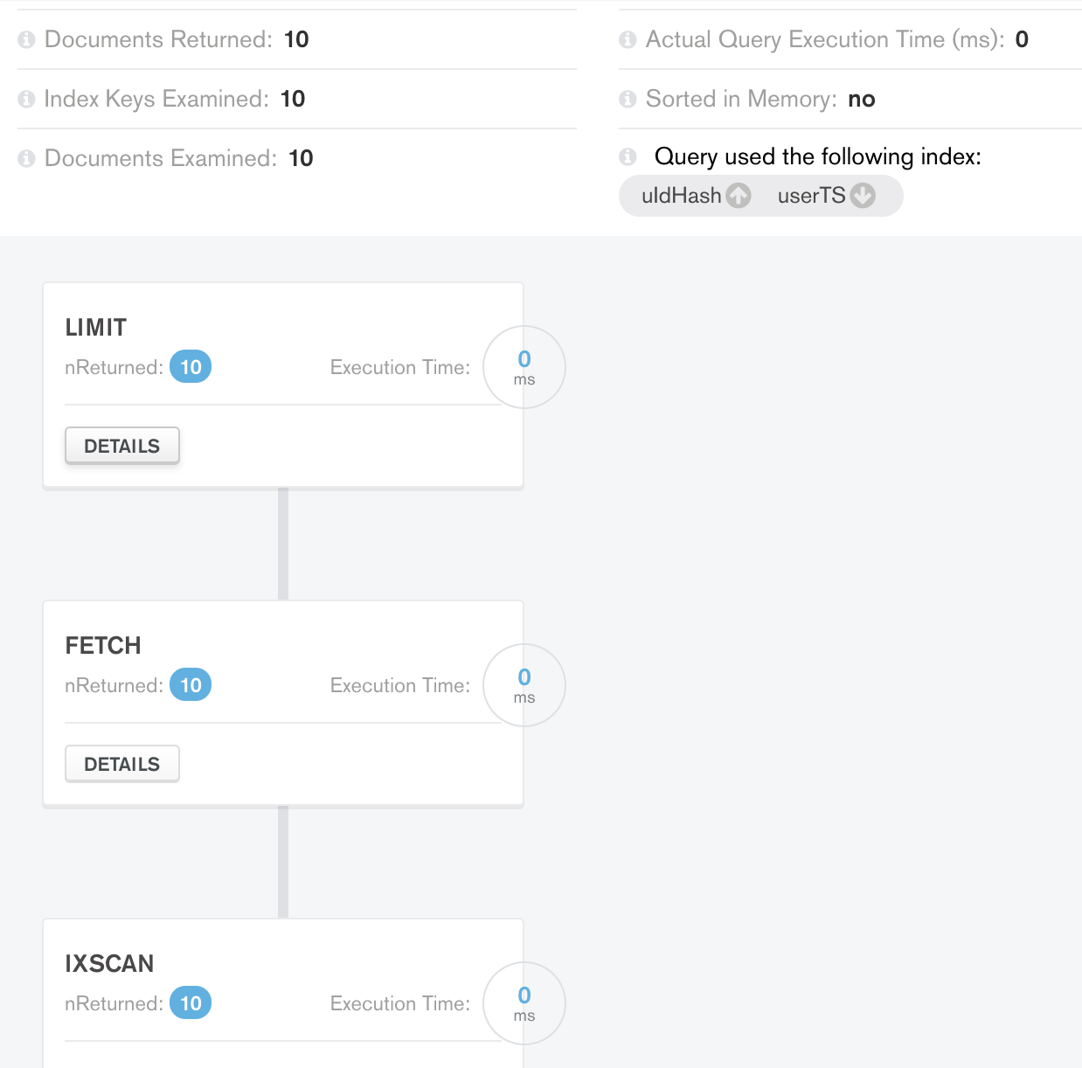Click info icon beside Sorted in Memory
Viewport: 1082px width, 1068px height.
tap(628, 100)
